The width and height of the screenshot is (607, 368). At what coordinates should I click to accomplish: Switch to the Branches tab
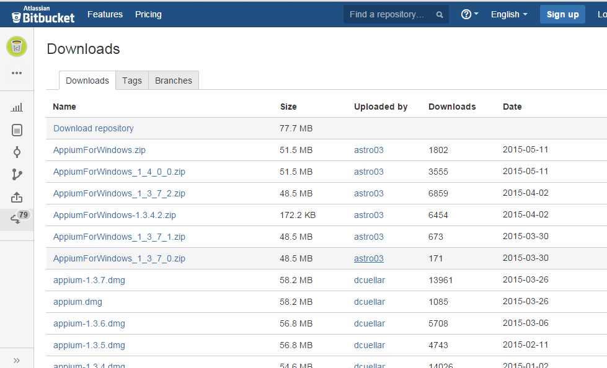point(174,81)
